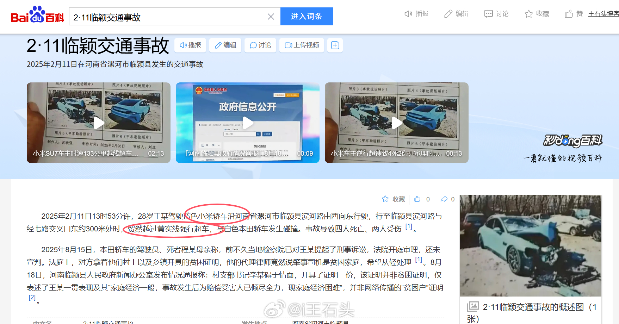Click the plus icon button beside 上传视频

[x=335, y=45]
